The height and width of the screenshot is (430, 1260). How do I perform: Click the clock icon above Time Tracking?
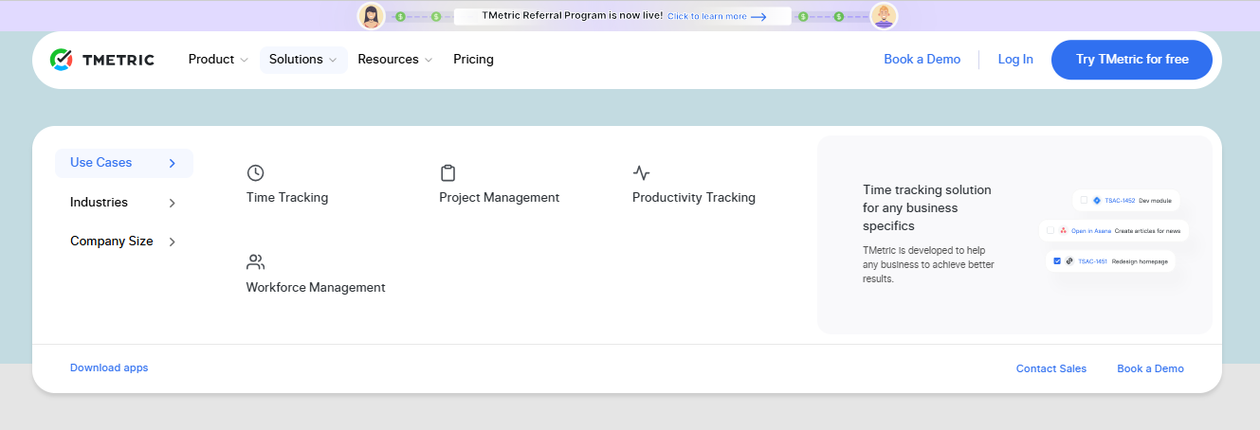point(255,172)
